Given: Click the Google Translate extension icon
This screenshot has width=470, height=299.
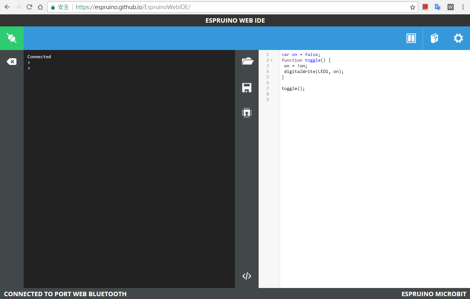Looking at the screenshot, I should coord(438,7).
